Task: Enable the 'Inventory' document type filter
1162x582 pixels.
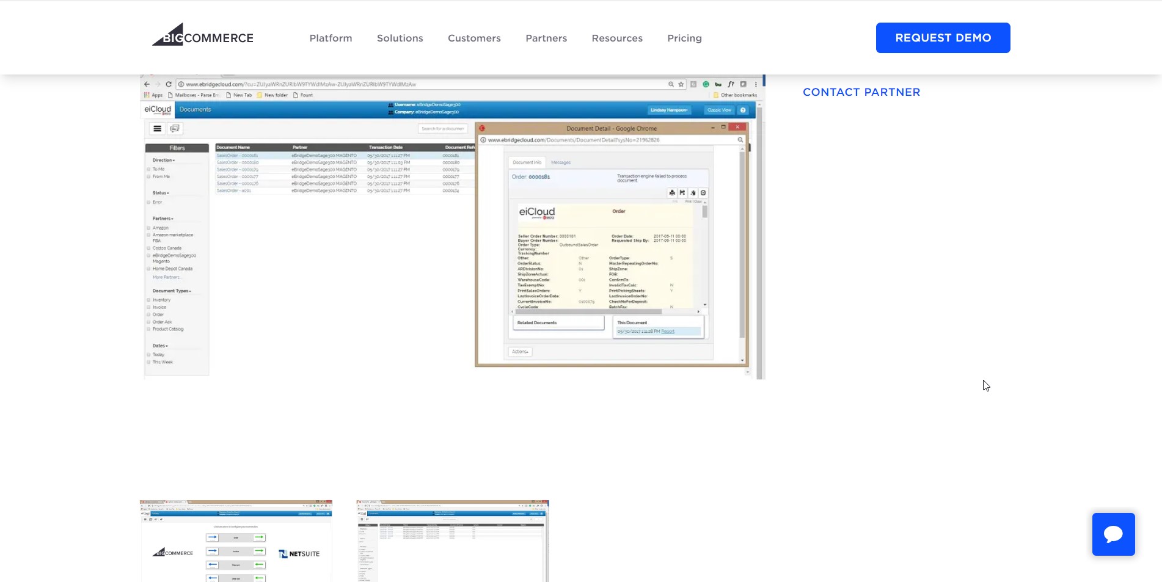Action: [x=148, y=300]
